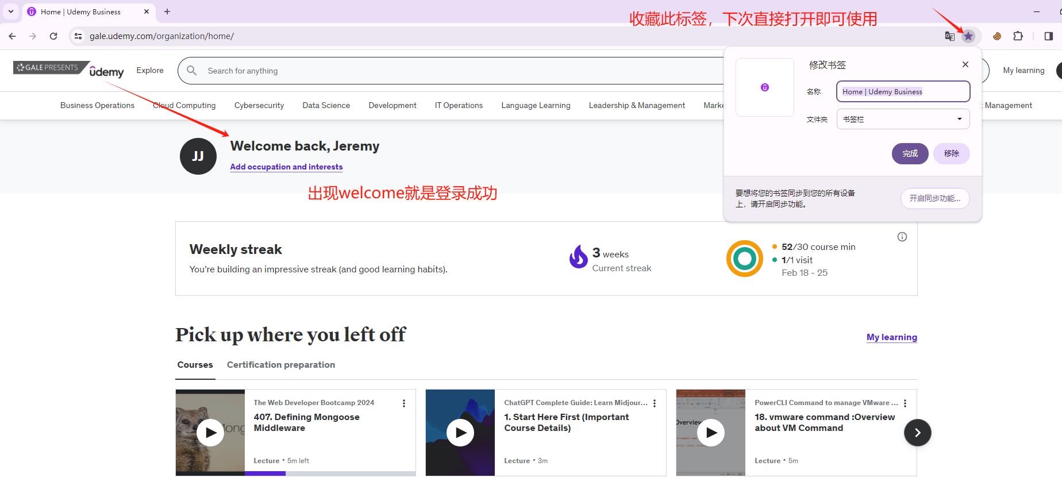Click the 完成 button

[910, 153]
